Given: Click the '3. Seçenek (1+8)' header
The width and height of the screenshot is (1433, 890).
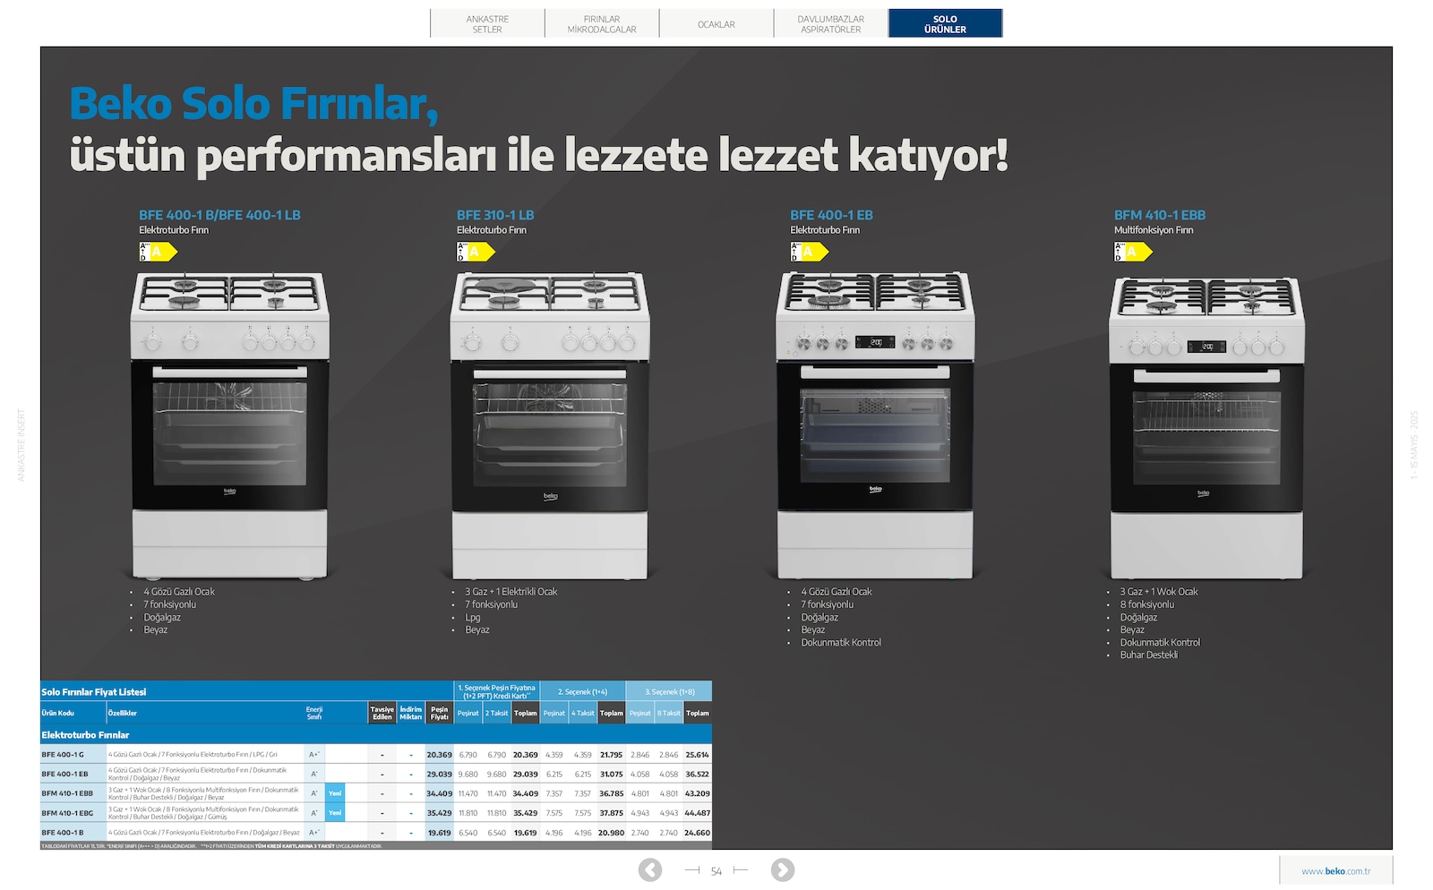Looking at the screenshot, I should (x=670, y=691).
